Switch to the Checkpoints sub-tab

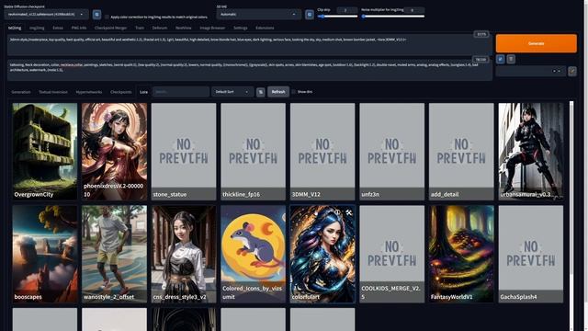(121, 92)
